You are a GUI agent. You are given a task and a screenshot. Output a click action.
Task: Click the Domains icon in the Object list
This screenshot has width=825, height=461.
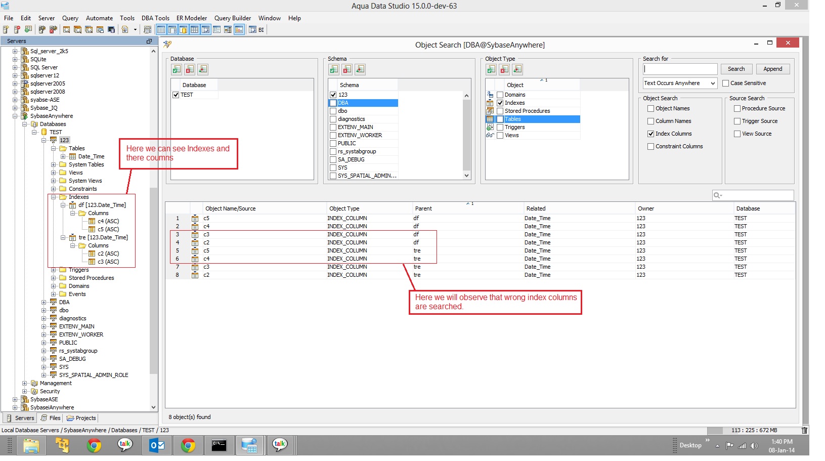coord(490,95)
